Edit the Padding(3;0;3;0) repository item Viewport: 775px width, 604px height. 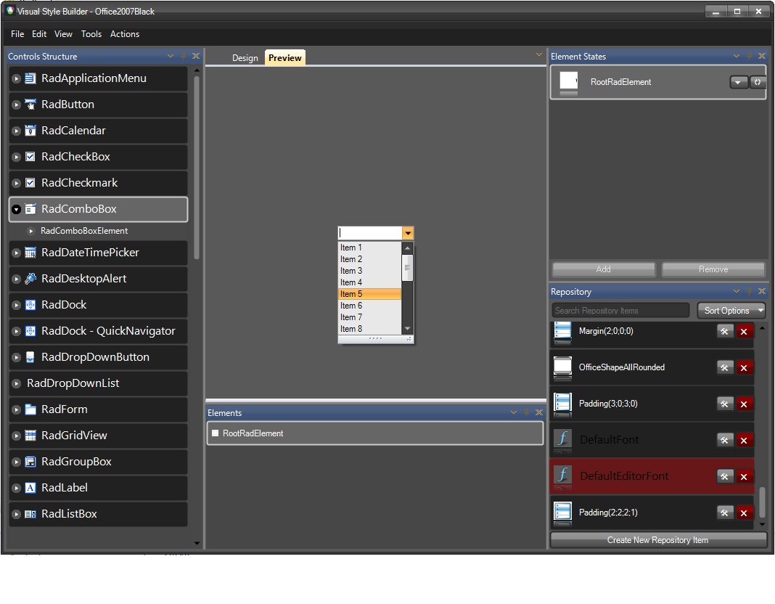[725, 404]
